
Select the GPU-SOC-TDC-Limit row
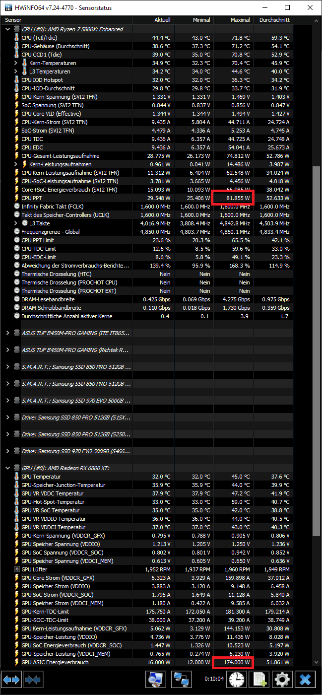(x=148, y=620)
